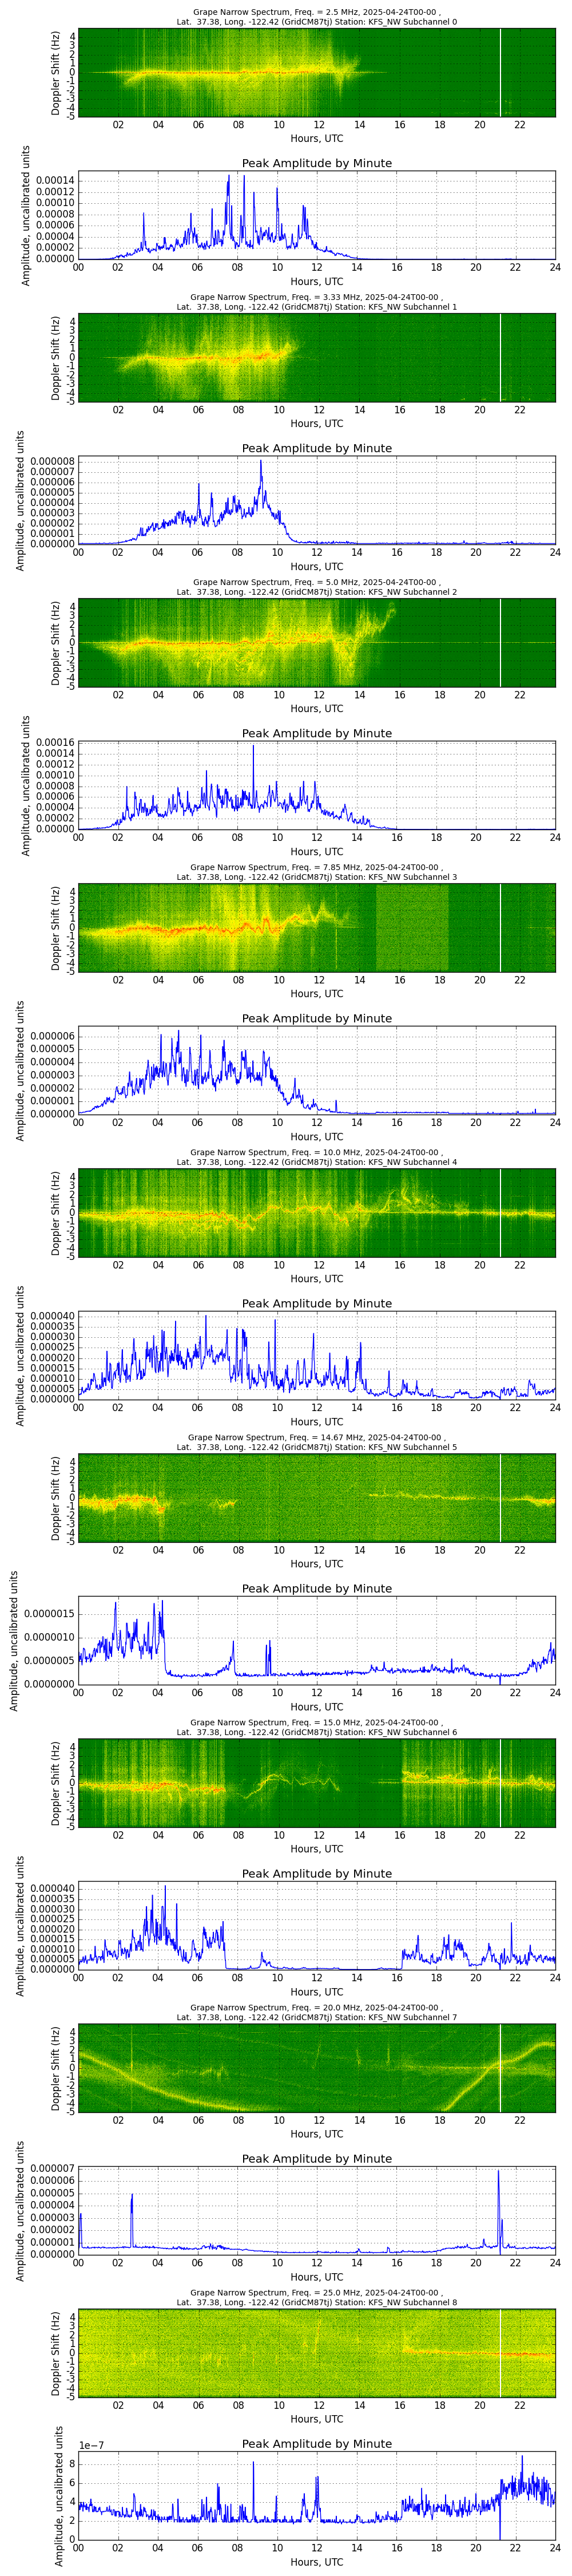Select the 15.0 MHz Doppler spectrogram plot
Screen dimensions: 572x2576
click(317, 1782)
